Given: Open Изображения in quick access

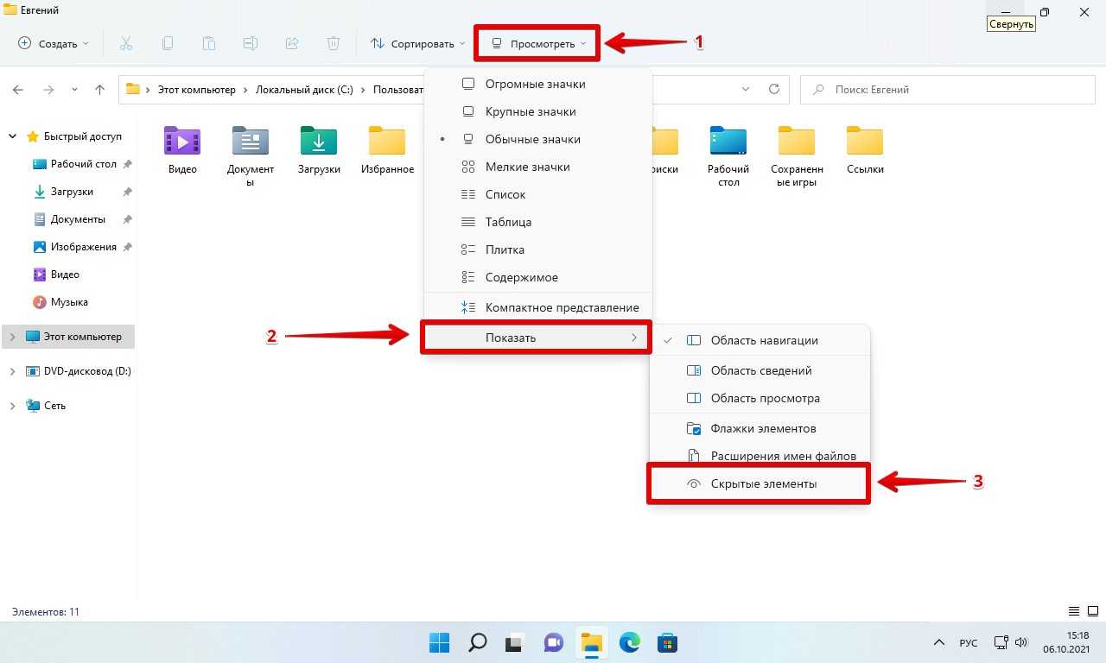Looking at the screenshot, I should pos(83,247).
